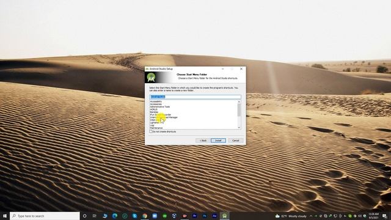Click the folder list scroll down arrow

pos(239,128)
